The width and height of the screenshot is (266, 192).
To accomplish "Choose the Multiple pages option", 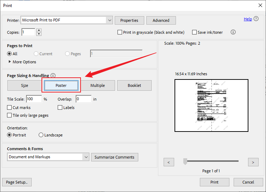I will [x=97, y=85].
